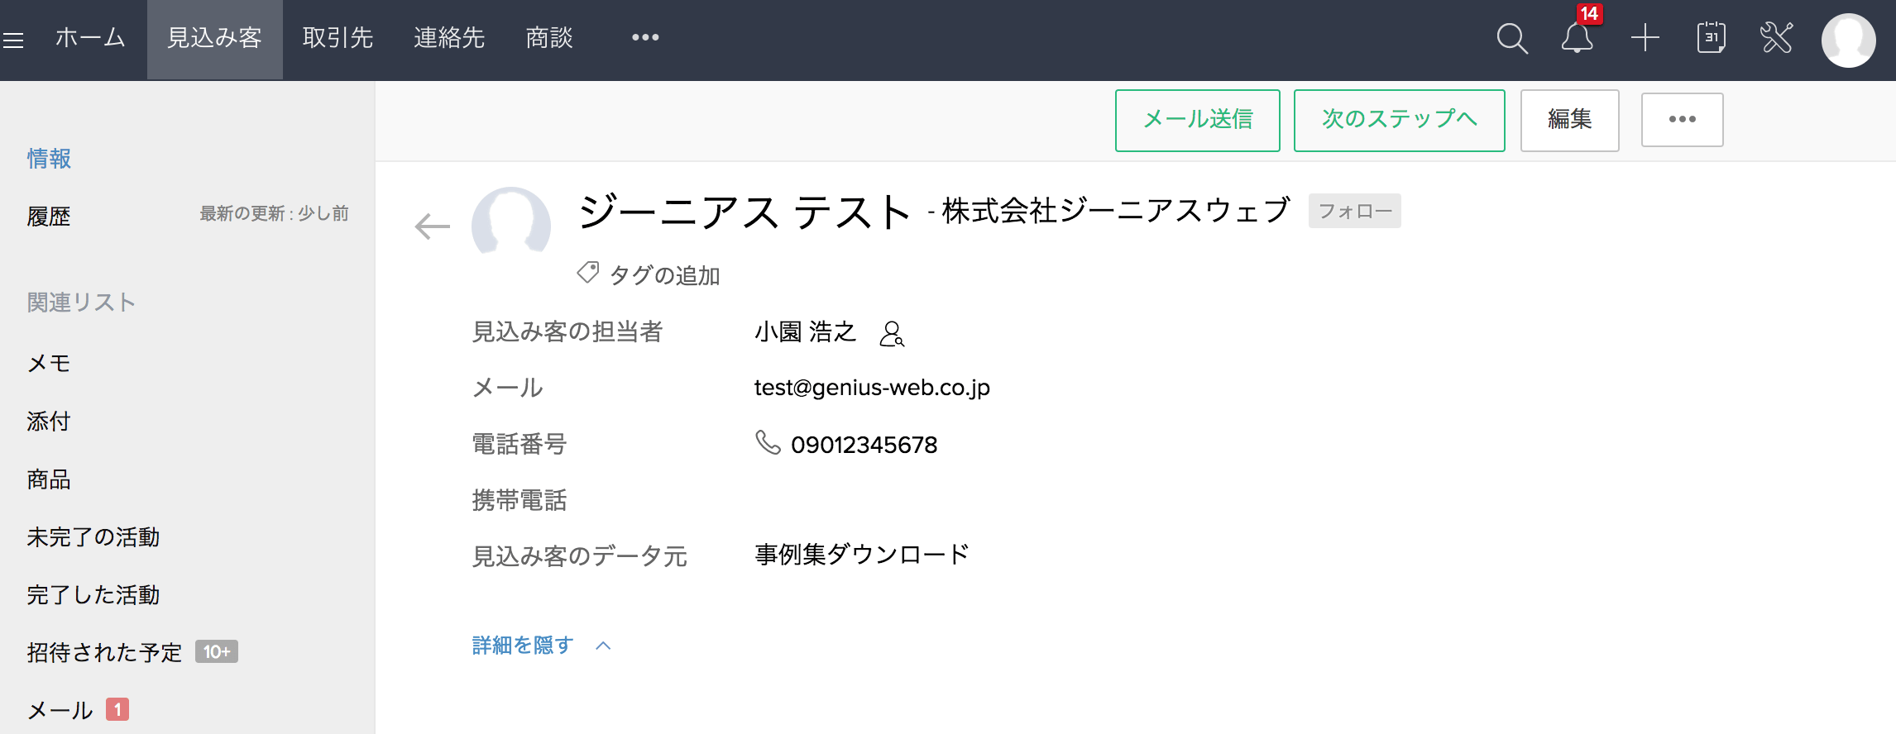The width and height of the screenshot is (1896, 734).
Task: Open 完了した活動 related list
Action: click(93, 594)
